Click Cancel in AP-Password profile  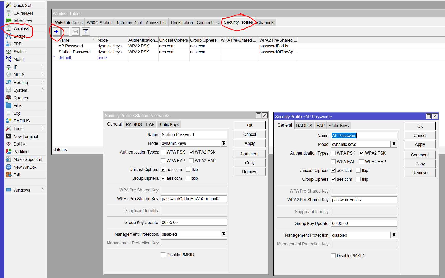[x=420, y=135]
